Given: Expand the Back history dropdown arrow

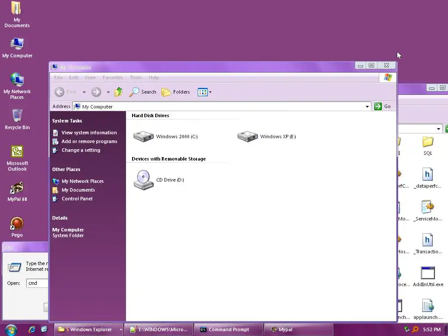Looking at the screenshot, I should point(84,92).
